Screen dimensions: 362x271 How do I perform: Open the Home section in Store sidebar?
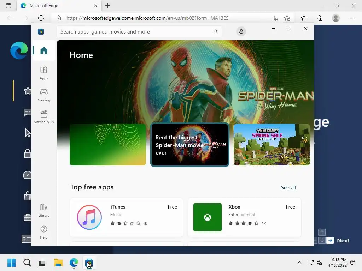(44, 50)
